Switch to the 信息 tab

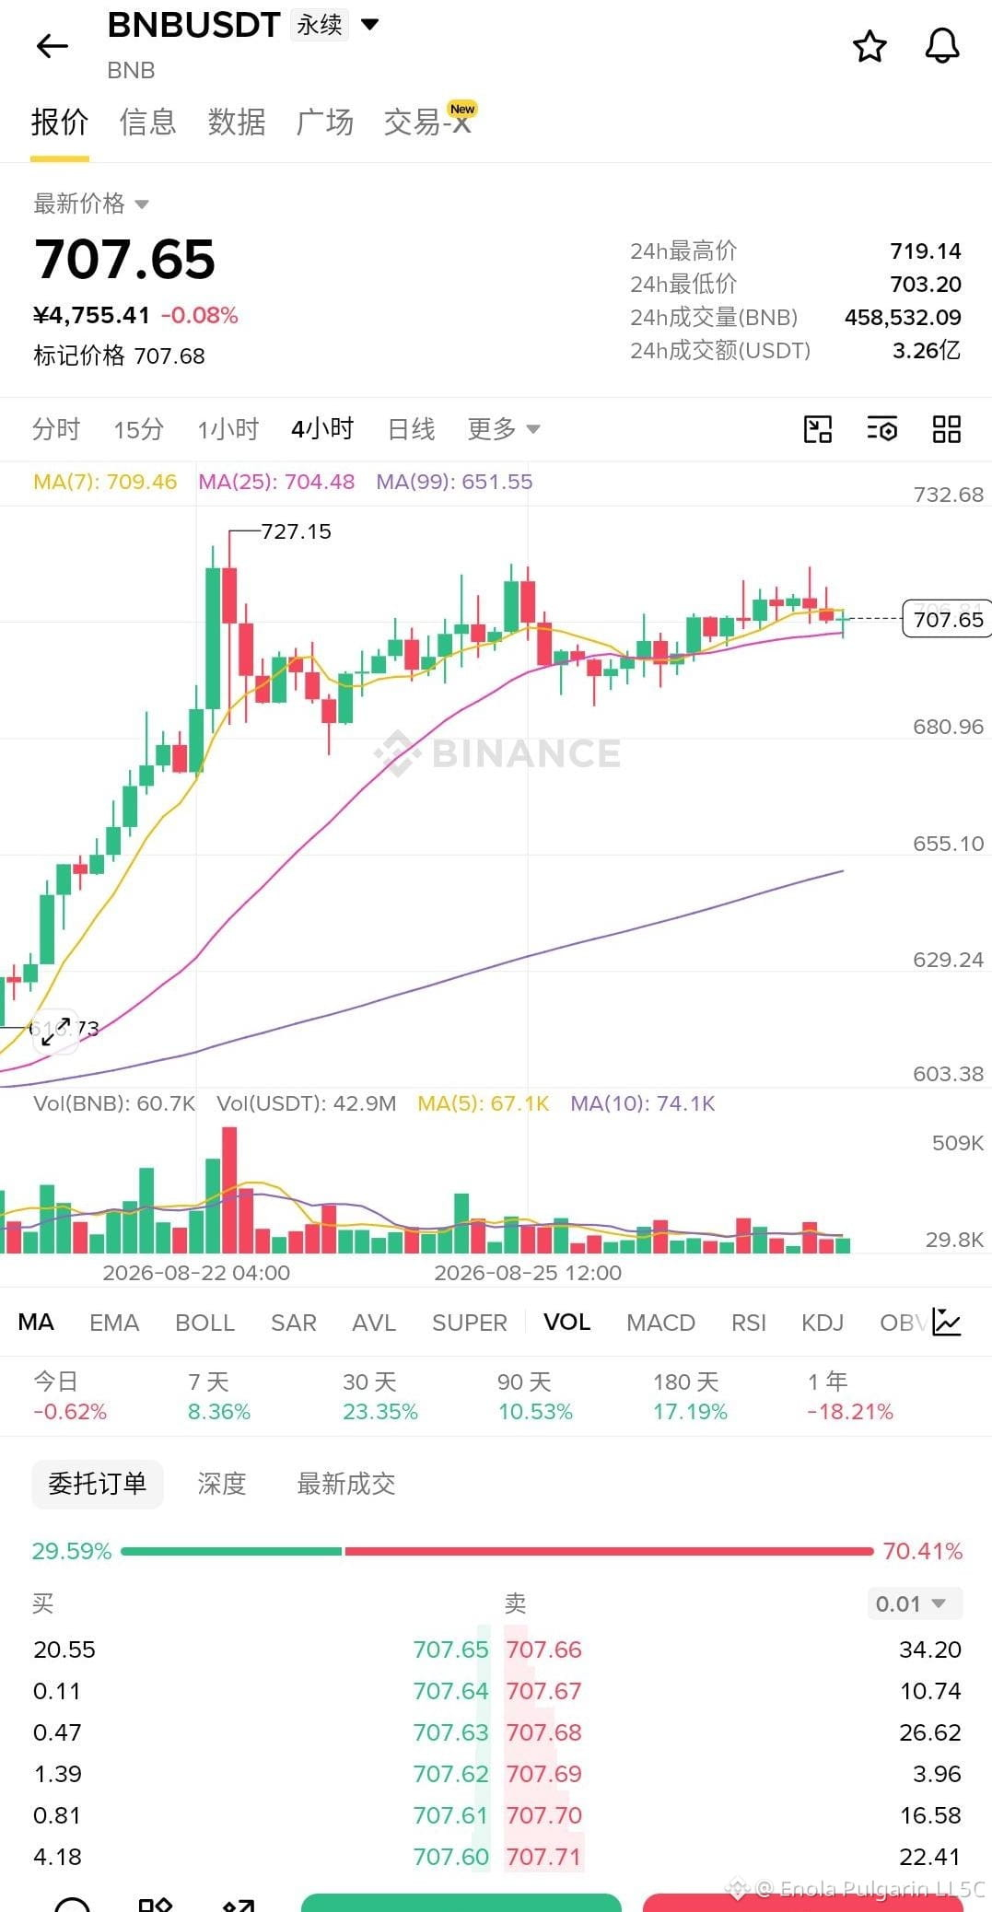147,122
